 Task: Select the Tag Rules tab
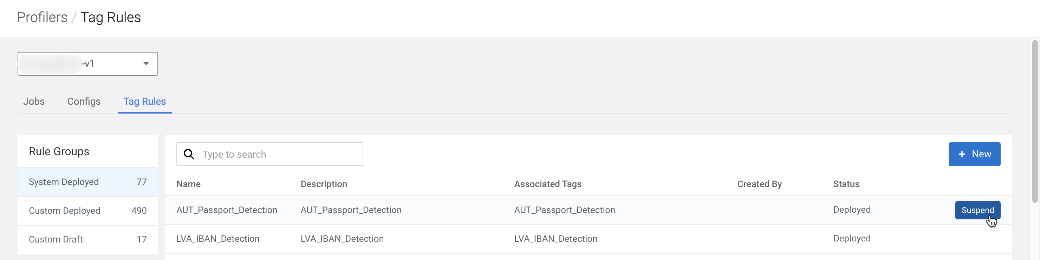[x=144, y=101]
